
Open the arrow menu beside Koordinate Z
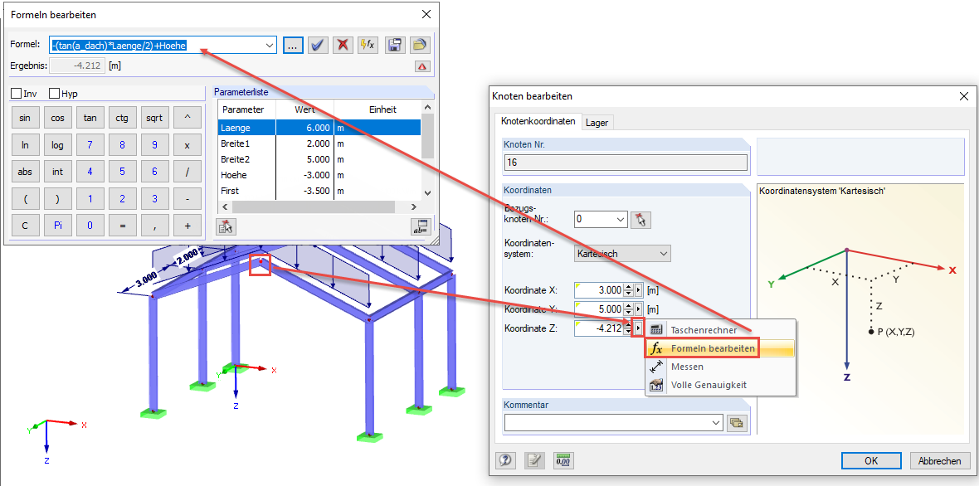click(638, 328)
